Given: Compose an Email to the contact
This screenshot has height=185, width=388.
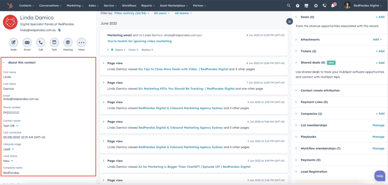Looking at the screenshot, I should point(27,42).
